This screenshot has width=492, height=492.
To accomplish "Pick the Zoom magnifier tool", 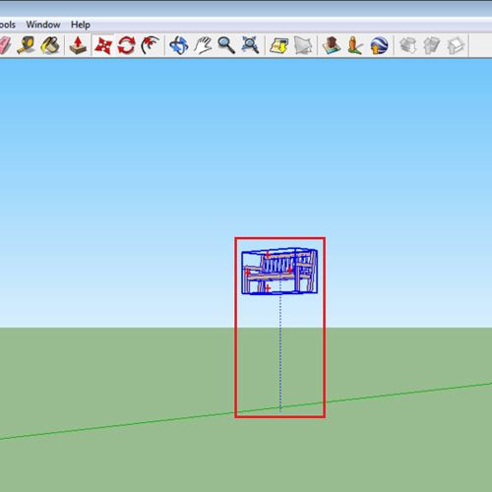I will [x=226, y=45].
